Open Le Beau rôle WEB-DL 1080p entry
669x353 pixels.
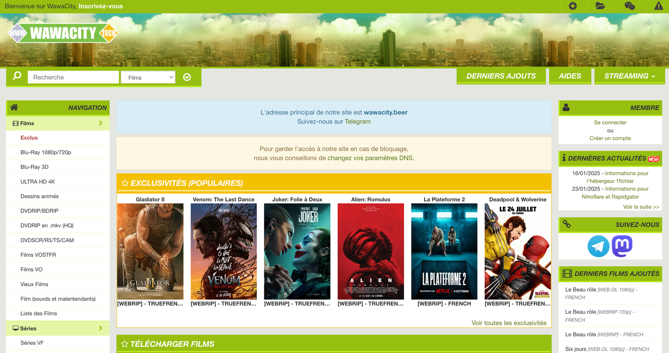tap(601, 293)
